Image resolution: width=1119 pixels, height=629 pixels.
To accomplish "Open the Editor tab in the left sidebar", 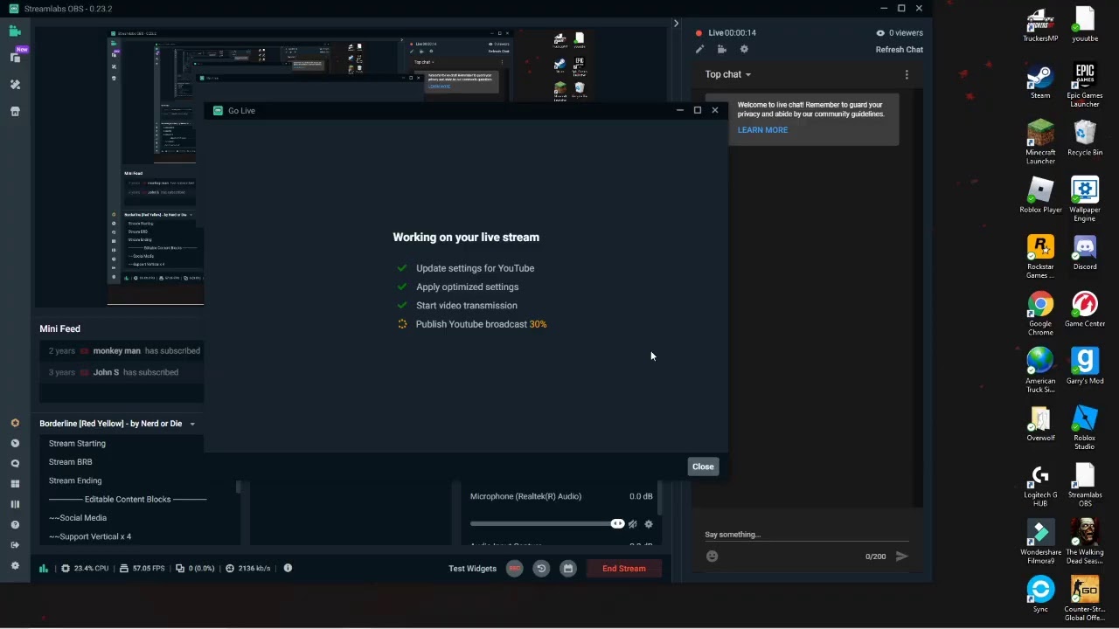I will (x=15, y=31).
